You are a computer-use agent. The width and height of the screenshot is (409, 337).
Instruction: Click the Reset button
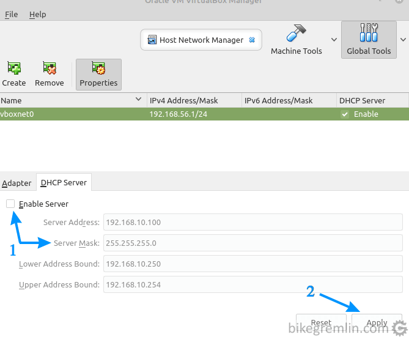pyautogui.click(x=322, y=323)
